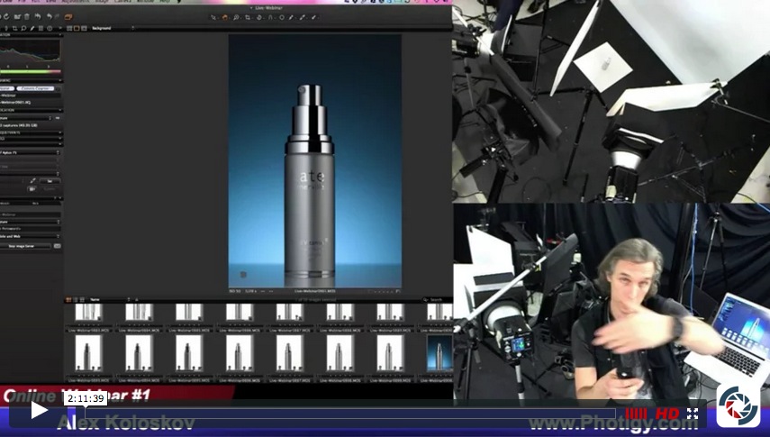Select the Spot removal circle tool

point(282,17)
